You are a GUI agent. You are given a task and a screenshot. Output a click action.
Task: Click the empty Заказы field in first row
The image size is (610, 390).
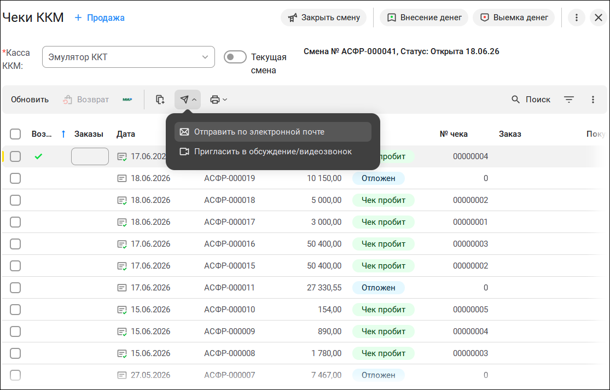(90, 156)
